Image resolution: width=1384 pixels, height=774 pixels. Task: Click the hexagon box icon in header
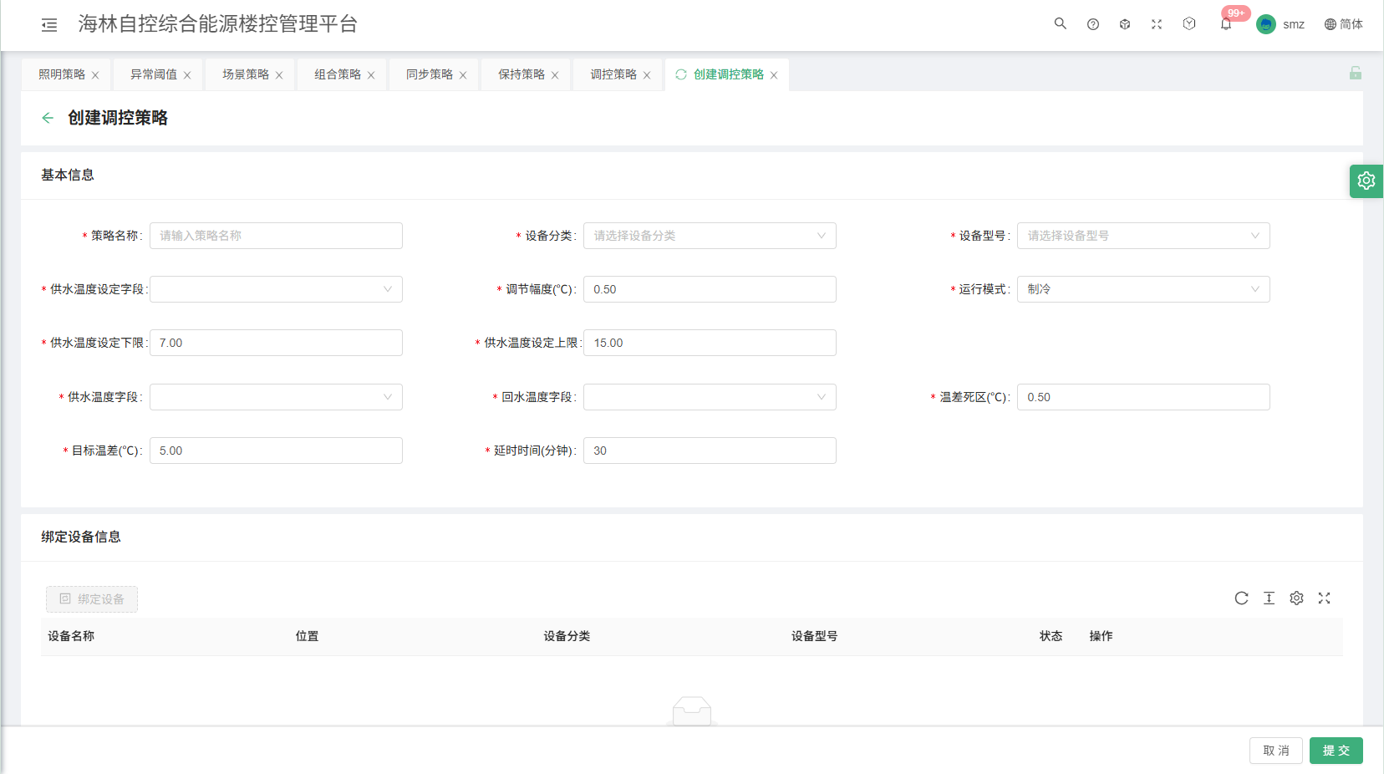1188,23
